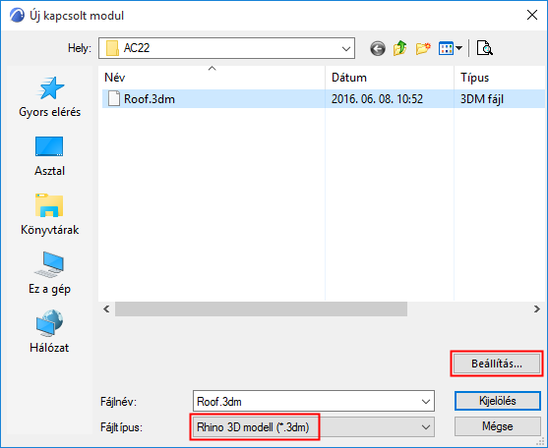
Task: Create a new folder
Action: pos(423,48)
